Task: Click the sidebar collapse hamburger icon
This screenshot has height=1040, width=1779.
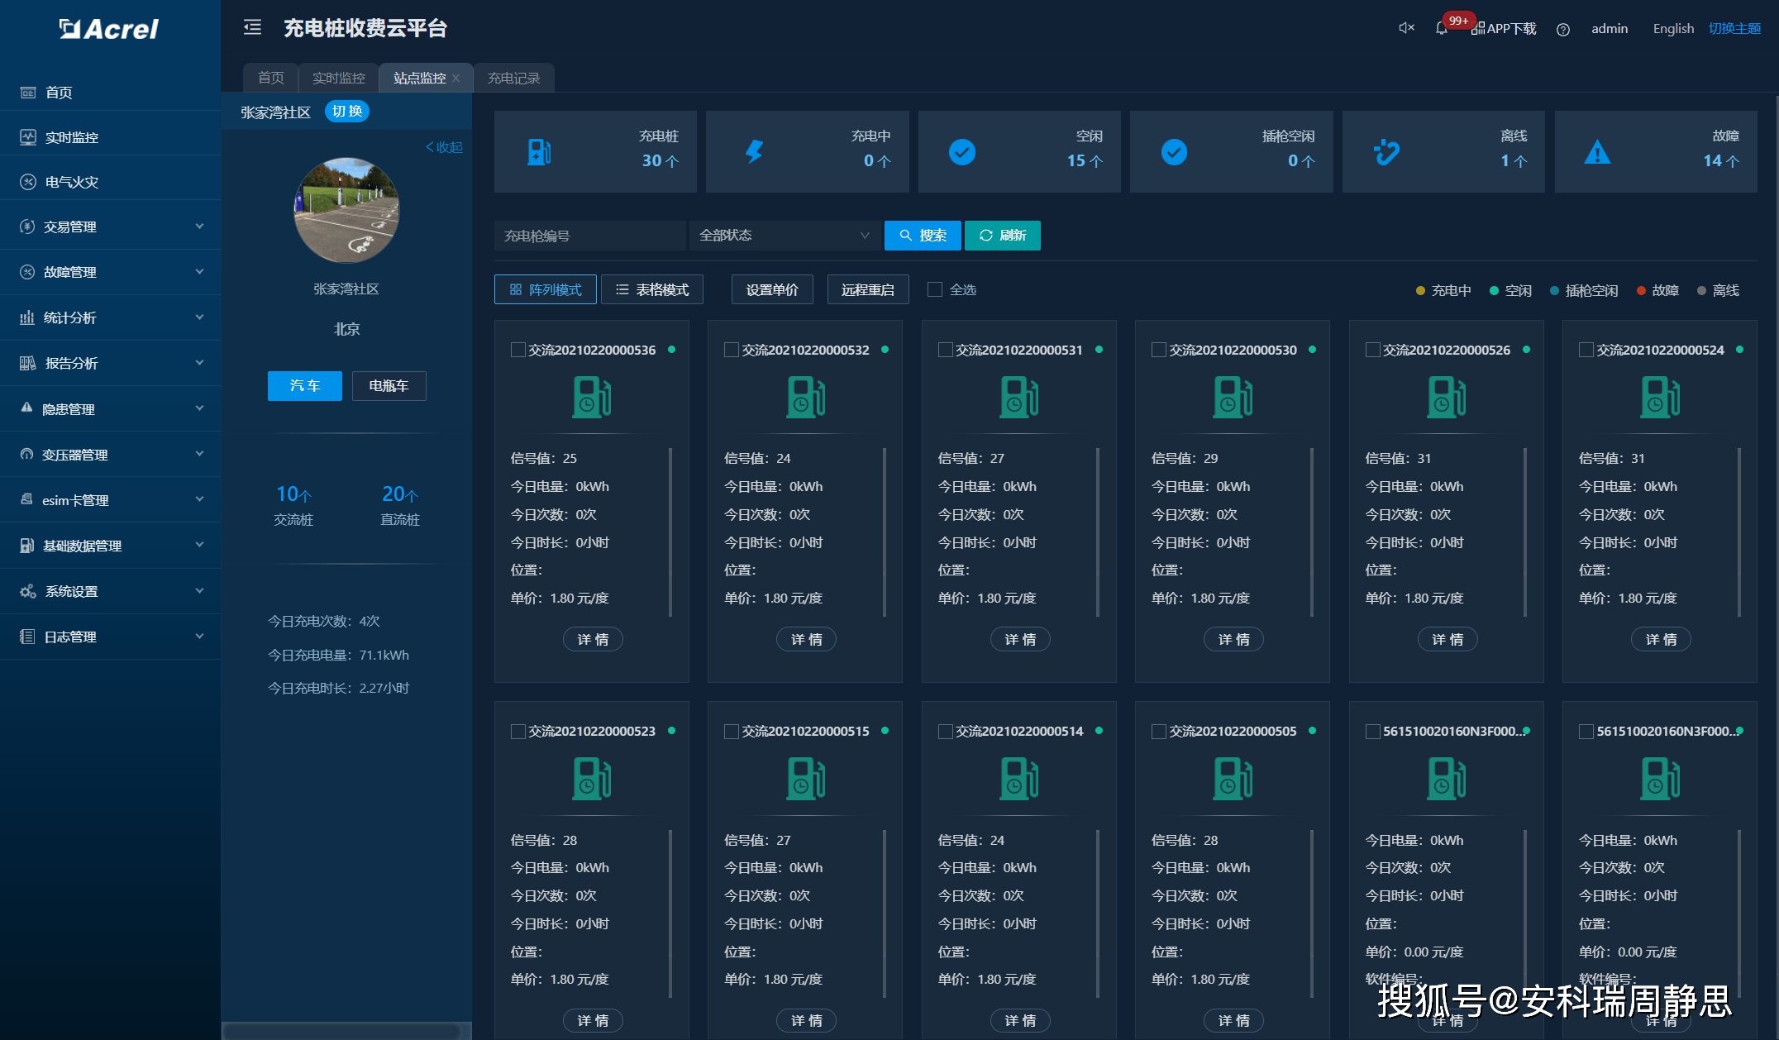Action: pyautogui.click(x=252, y=27)
